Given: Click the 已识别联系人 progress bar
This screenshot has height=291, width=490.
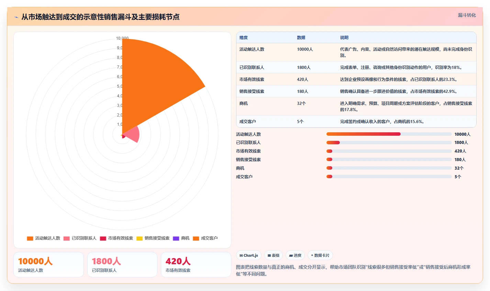Looking at the screenshot, I should click(389, 143).
